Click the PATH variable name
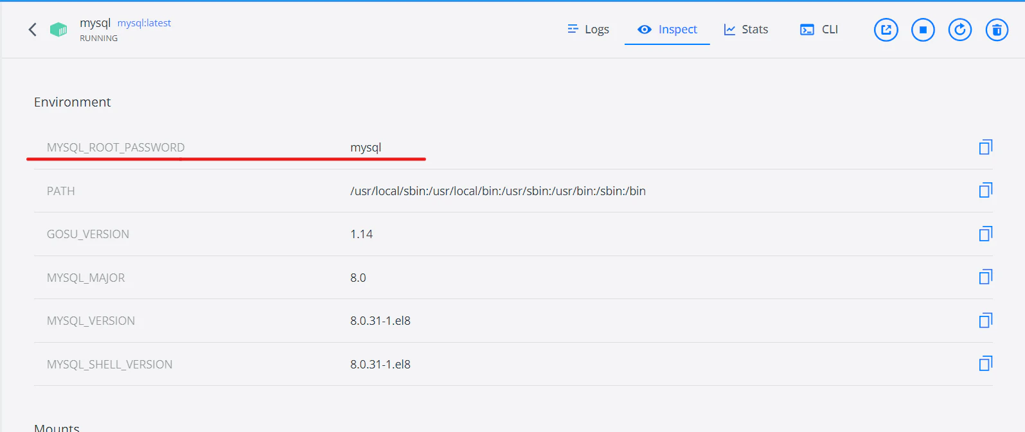This screenshot has width=1025, height=432. (x=61, y=191)
